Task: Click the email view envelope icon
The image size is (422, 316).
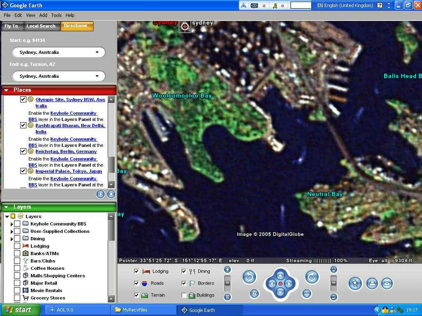Action: 387,283
